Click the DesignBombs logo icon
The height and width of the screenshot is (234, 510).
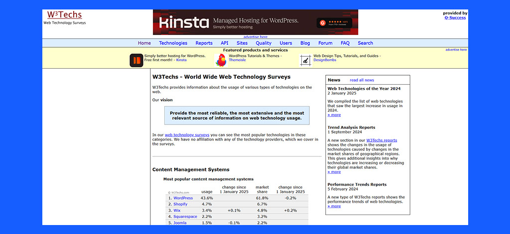305,60
